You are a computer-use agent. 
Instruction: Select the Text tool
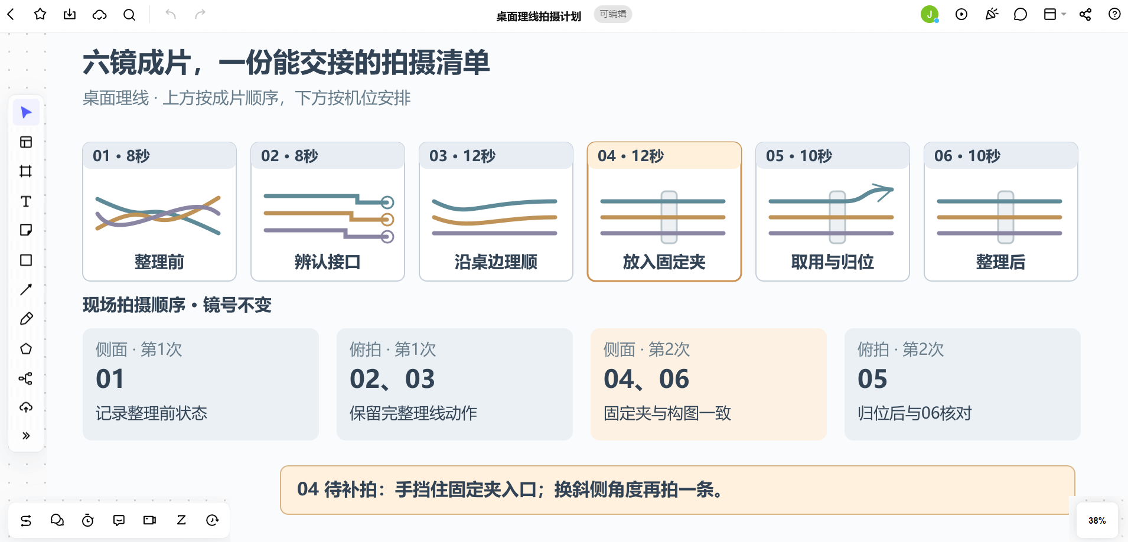26,201
